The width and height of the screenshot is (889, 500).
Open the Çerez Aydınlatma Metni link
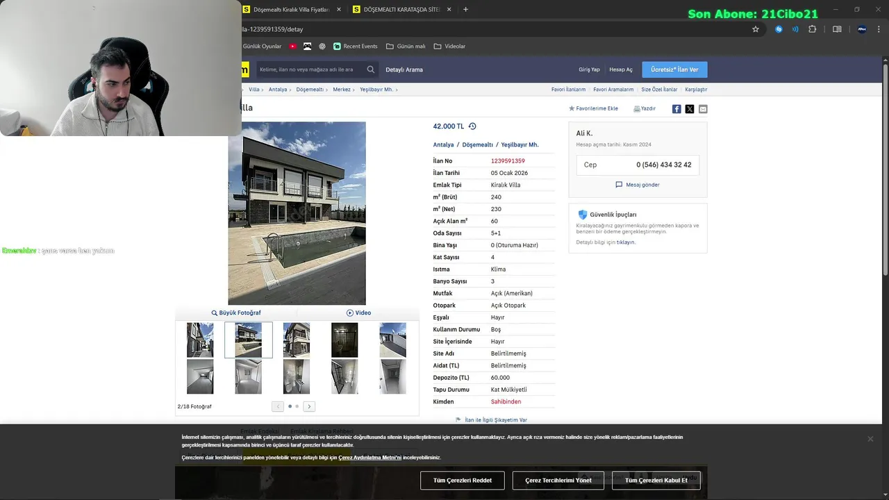(369, 458)
